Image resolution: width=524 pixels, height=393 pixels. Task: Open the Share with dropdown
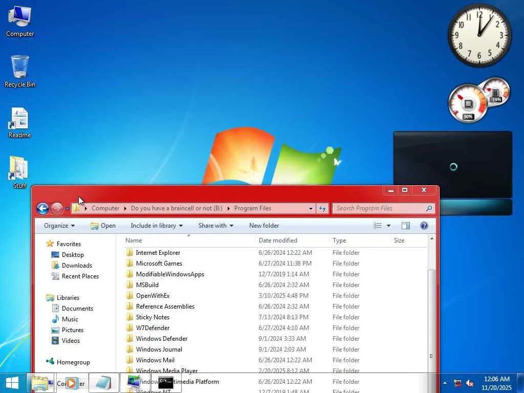pyautogui.click(x=215, y=226)
